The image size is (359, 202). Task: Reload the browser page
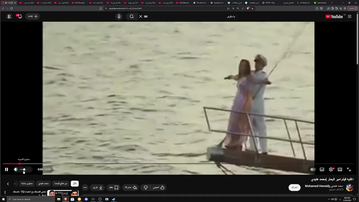[11, 8]
